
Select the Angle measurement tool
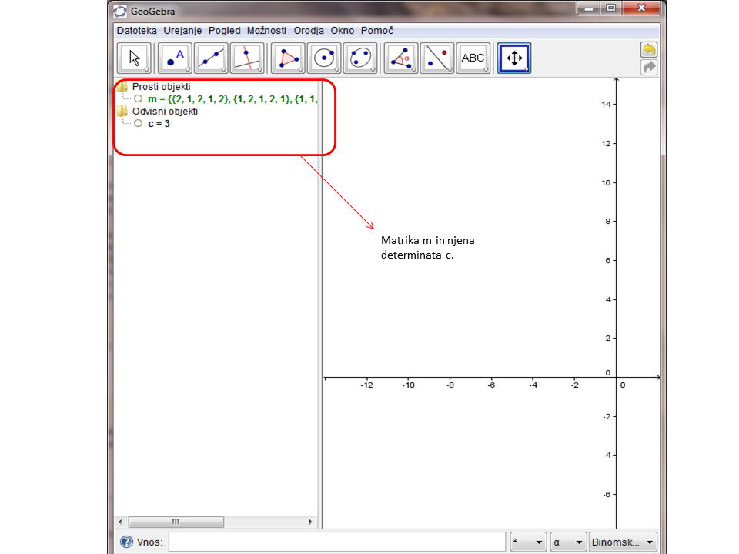(x=399, y=57)
